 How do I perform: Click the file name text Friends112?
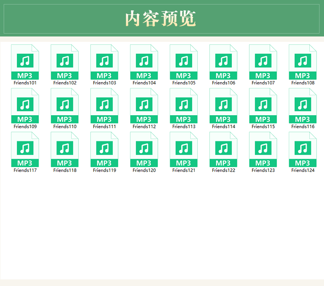pos(144,127)
